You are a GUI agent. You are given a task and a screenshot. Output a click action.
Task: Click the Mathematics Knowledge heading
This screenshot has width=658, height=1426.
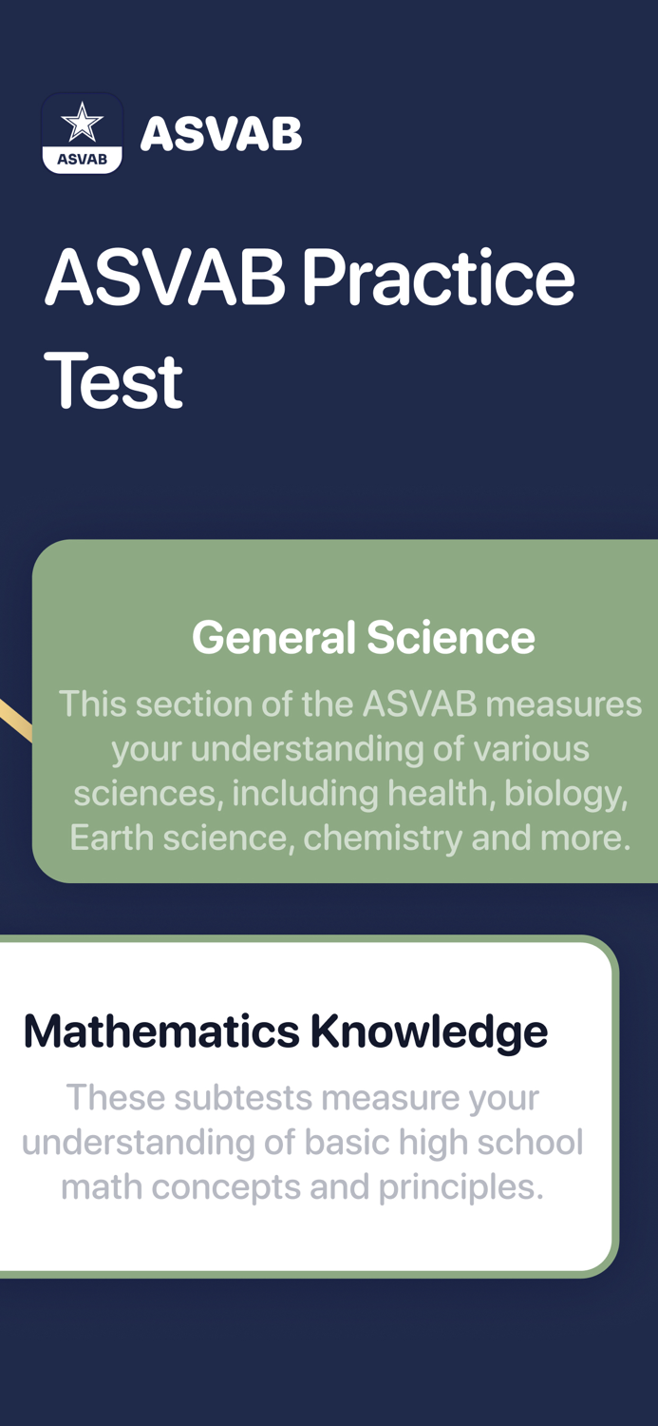(285, 1030)
